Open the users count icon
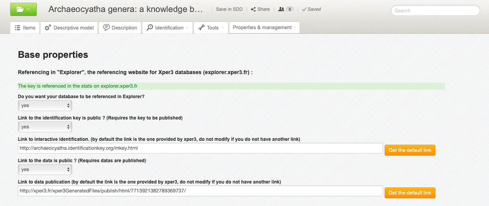Image resolution: width=489 pixels, height=206 pixels. (281, 9)
